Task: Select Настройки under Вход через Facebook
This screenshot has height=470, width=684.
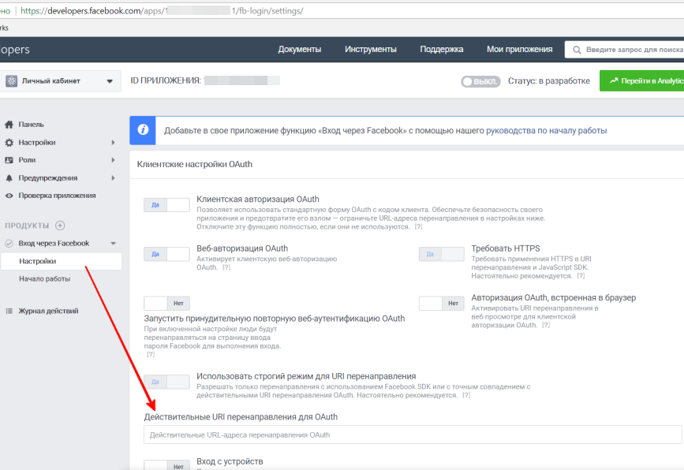Action: pyautogui.click(x=61, y=261)
